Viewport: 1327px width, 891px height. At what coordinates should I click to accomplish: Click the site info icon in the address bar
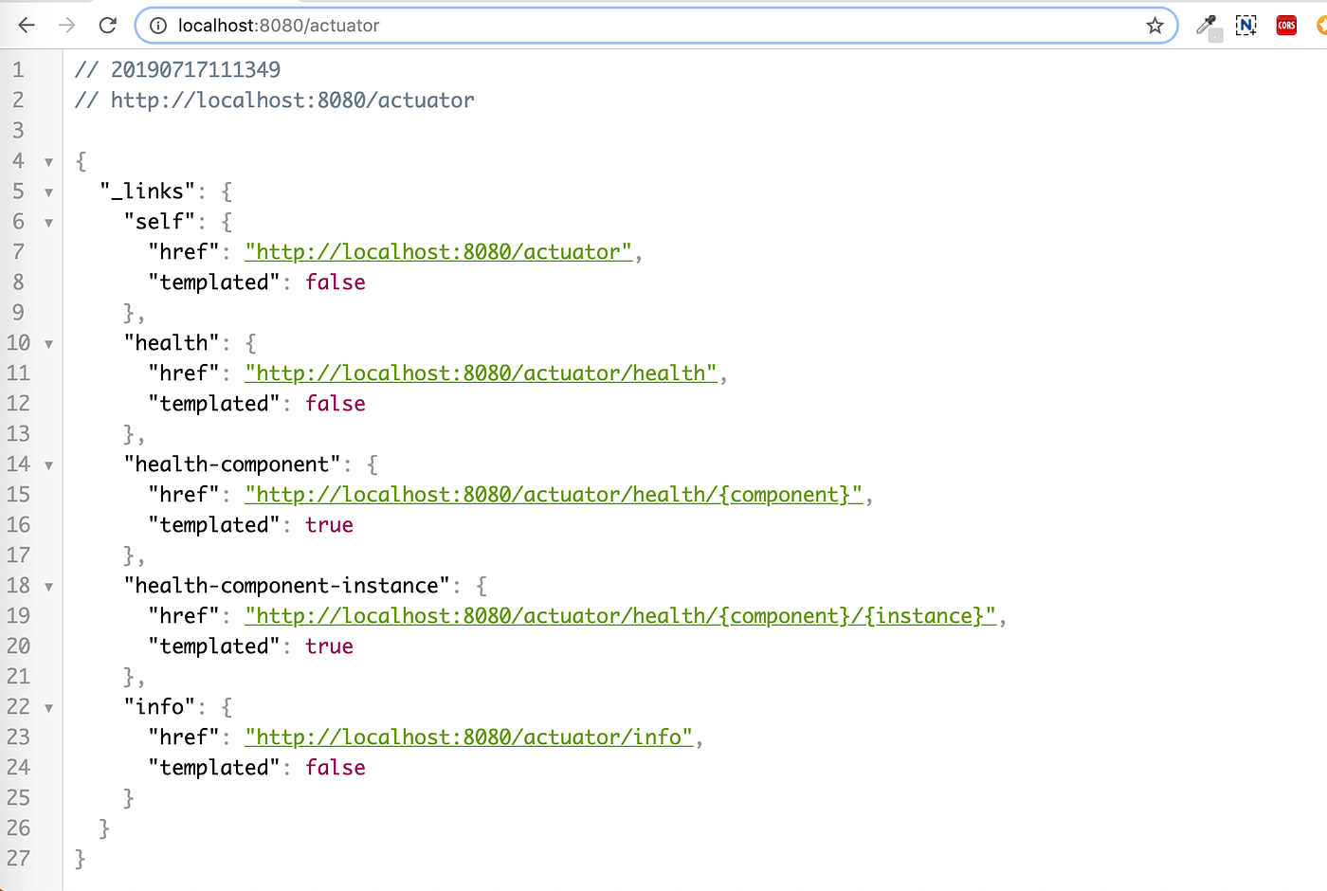(x=157, y=26)
